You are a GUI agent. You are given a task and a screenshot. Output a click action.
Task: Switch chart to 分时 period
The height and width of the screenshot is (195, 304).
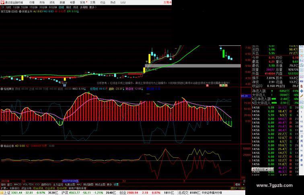point(8,7)
